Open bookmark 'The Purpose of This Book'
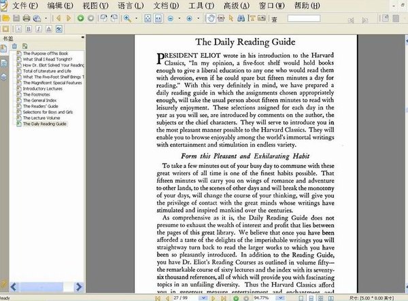The image size is (408, 301). [x=46, y=53]
